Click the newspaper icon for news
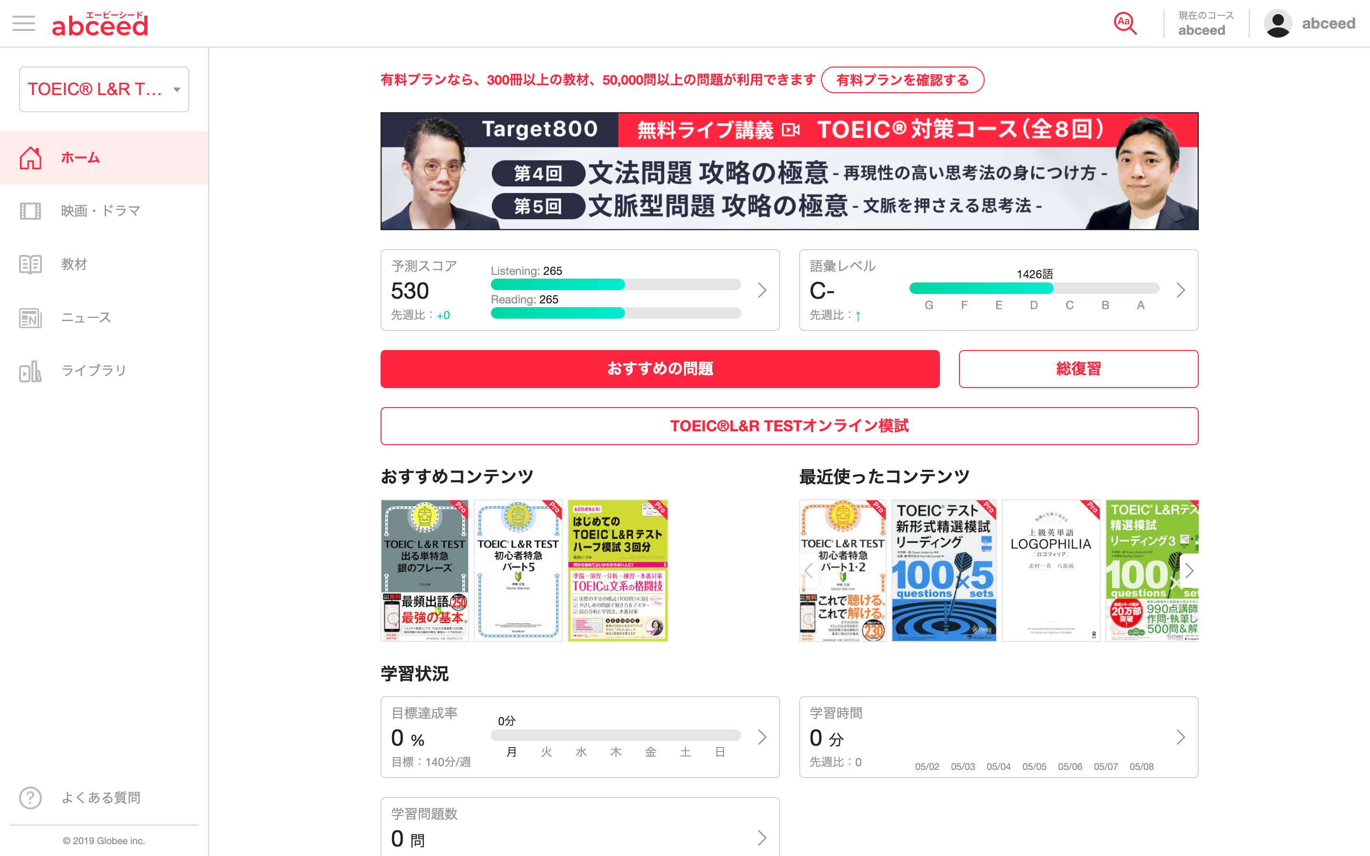The width and height of the screenshot is (1370, 856). click(30, 318)
